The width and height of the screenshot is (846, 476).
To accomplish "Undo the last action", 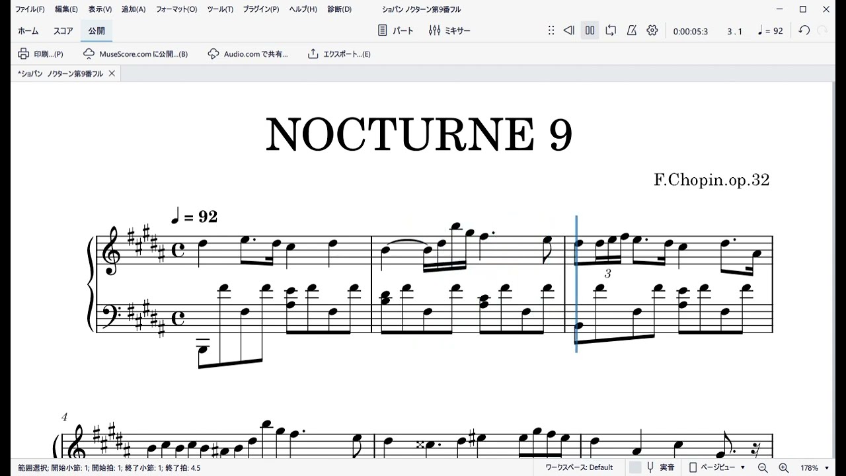I will (x=804, y=30).
